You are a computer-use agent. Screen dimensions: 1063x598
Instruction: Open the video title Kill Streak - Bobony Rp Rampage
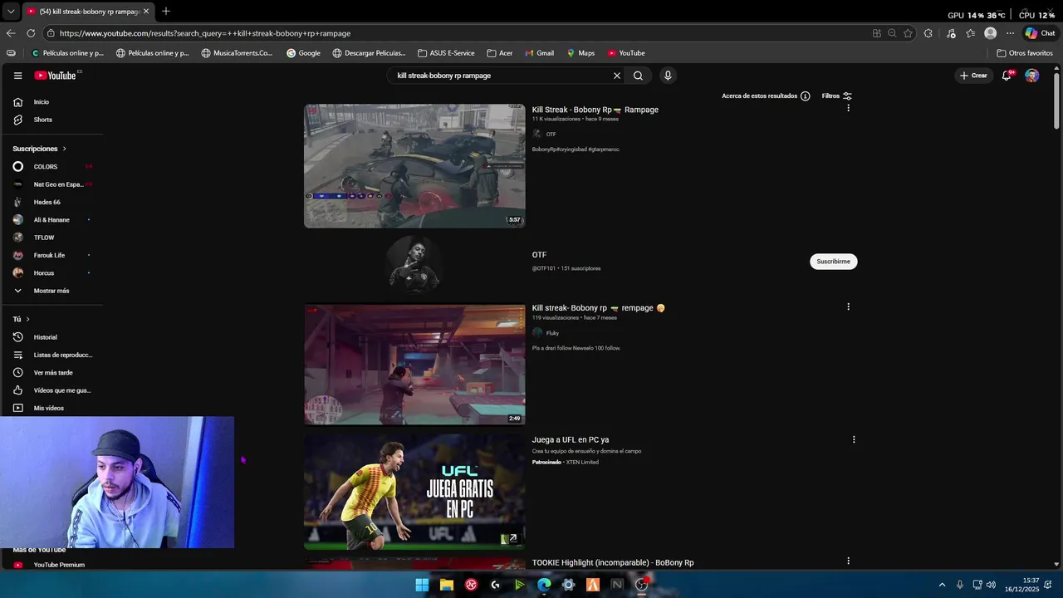coord(595,110)
